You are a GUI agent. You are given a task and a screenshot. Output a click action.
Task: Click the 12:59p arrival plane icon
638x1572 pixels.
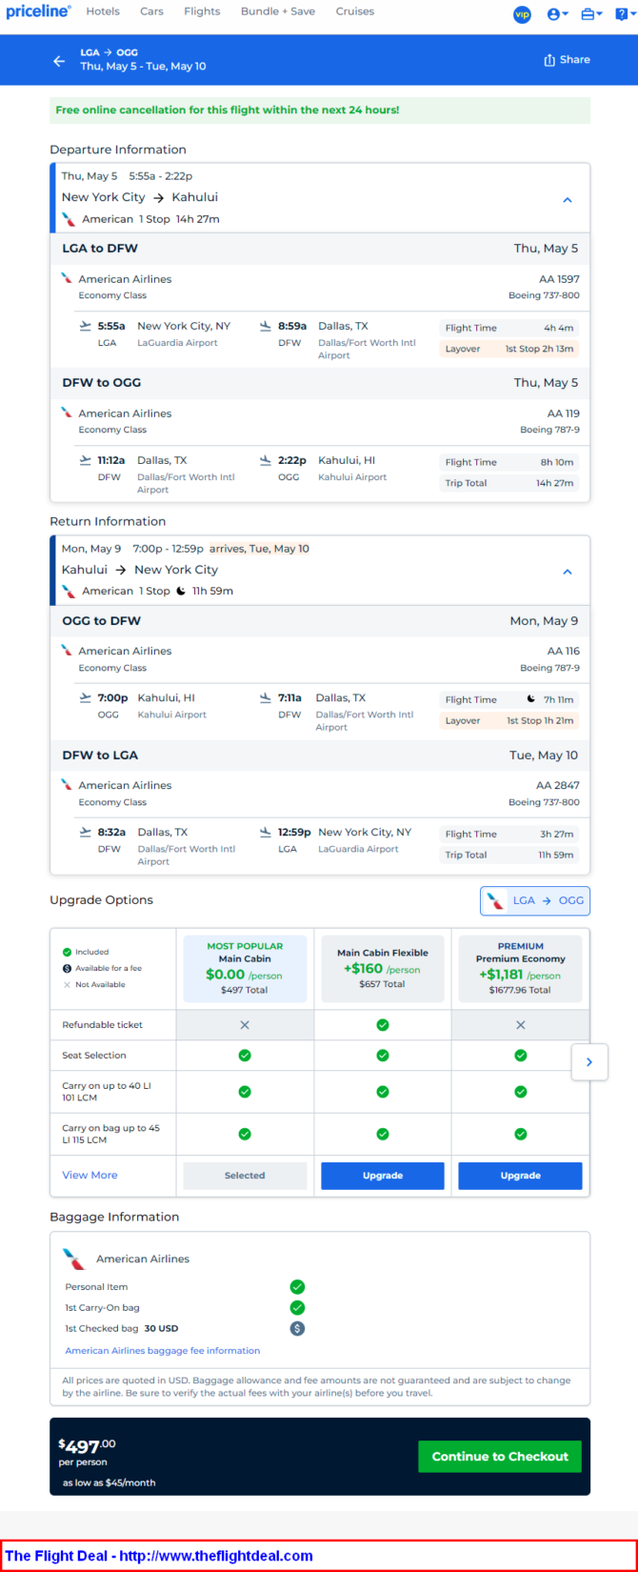pyautogui.click(x=266, y=832)
